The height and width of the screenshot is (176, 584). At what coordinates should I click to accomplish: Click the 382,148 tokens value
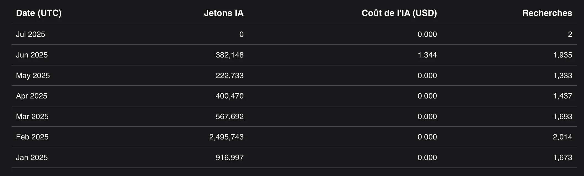(x=229, y=55)
